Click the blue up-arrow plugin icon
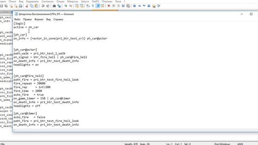 coord(139,6)
